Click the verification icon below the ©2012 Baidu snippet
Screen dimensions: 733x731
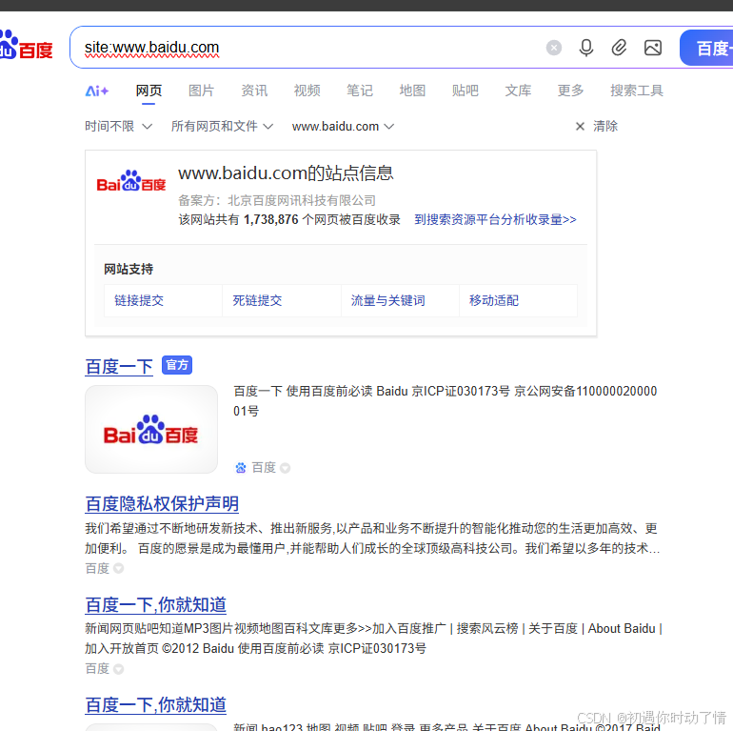coord(119,669)
